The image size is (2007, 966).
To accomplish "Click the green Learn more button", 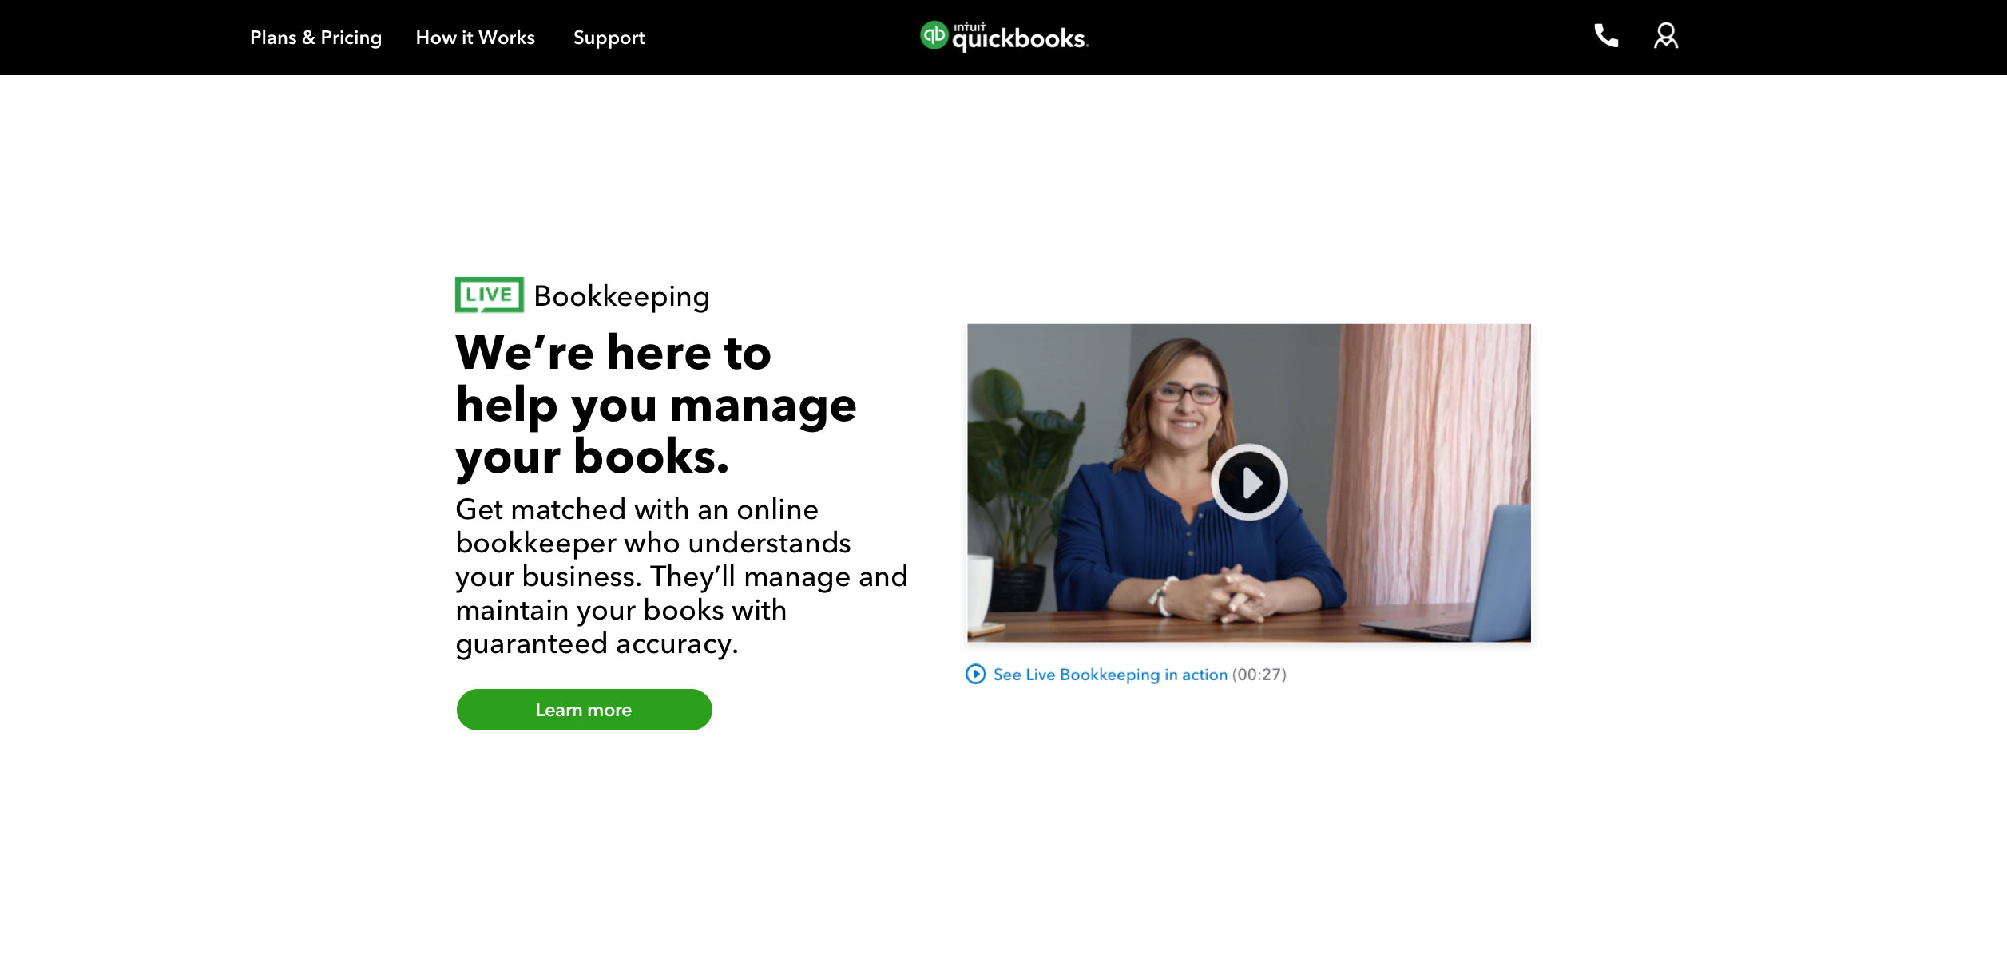I will tap(584, 710).
